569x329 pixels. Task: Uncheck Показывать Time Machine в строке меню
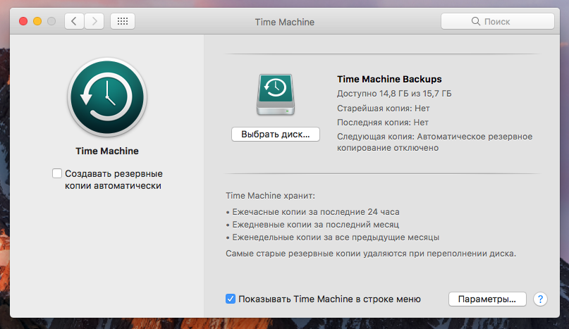(231, 299)
